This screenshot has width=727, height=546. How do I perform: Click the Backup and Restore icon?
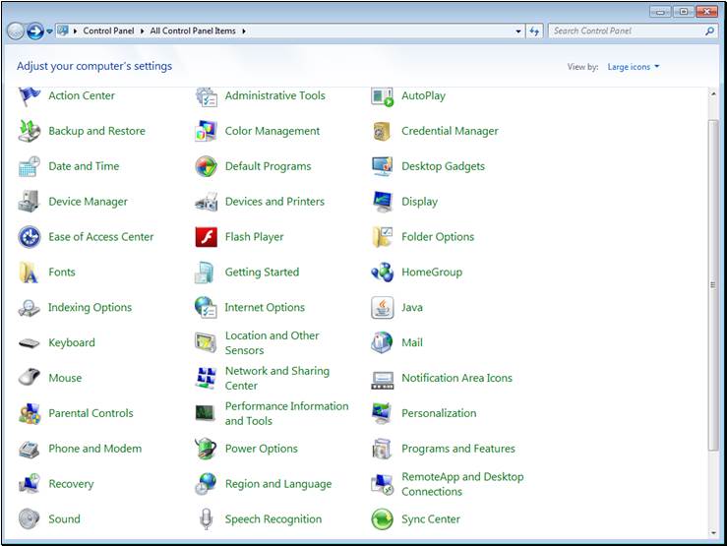coord(30,131)
